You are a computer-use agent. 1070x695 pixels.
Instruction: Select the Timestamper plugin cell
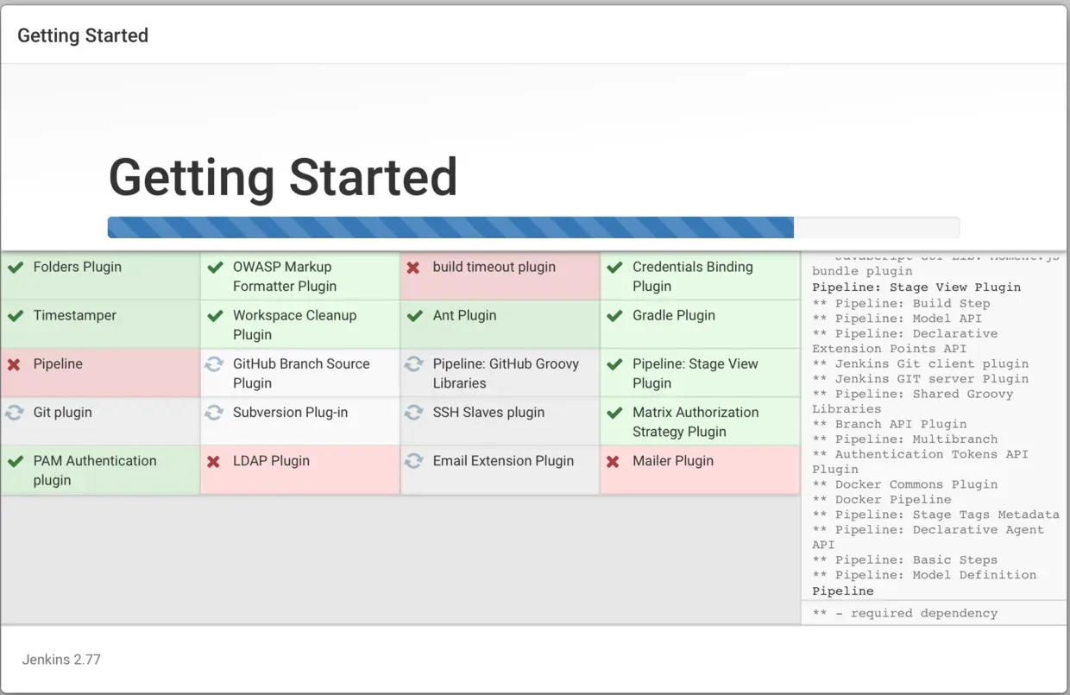pos(100,324)
